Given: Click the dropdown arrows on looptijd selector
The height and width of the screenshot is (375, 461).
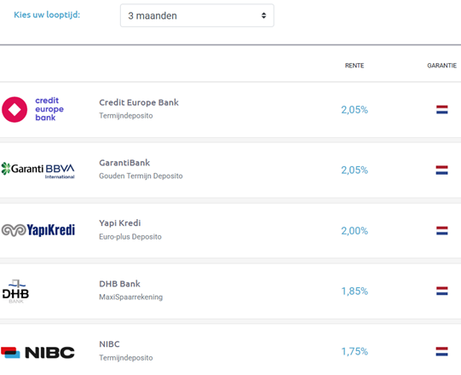Looking at the screenshot, I should tap(263, 15).
